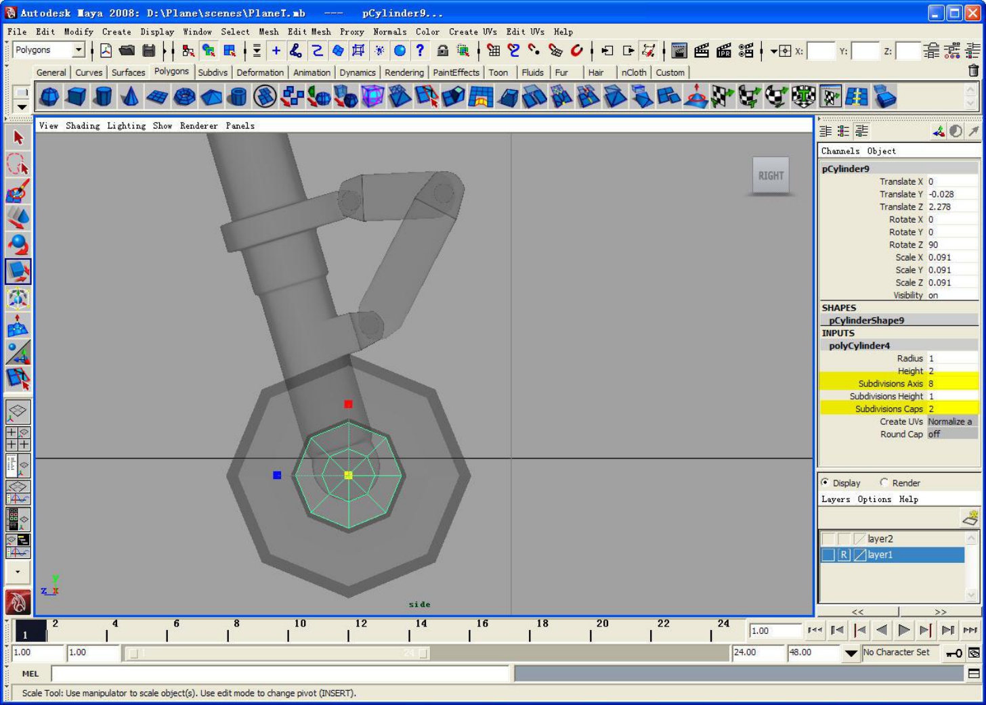Create a new layer with the layer icon

(x=970, y=518)
